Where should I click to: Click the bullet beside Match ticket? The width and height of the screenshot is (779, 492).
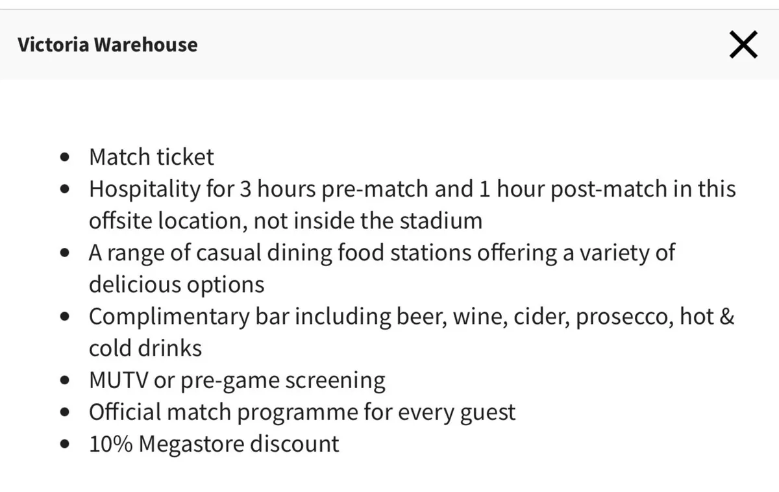coord(64,156)
